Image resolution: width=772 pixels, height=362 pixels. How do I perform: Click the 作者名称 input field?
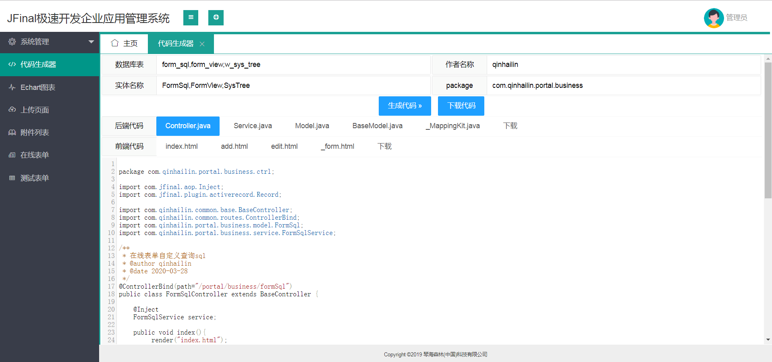624,64
